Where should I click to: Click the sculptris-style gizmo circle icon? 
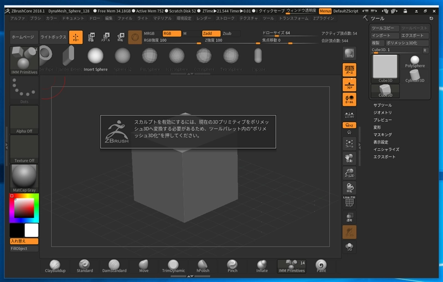(x=135, y=37)
